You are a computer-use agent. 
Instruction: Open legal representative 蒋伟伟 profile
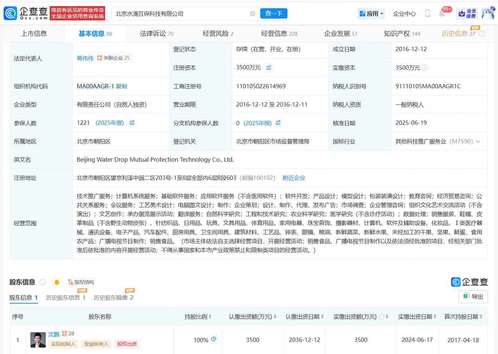pos(85,58)
